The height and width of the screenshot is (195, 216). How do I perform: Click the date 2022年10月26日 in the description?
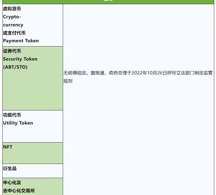[149, 73]
